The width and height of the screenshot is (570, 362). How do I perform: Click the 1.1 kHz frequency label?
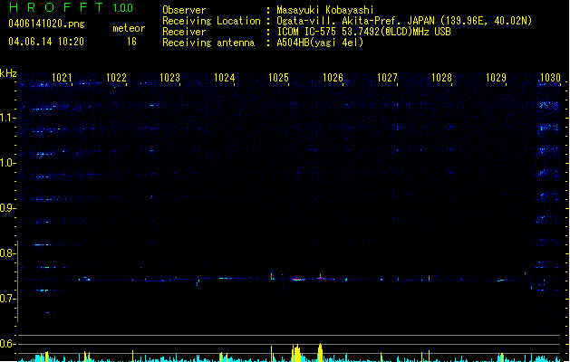[7, 118]
